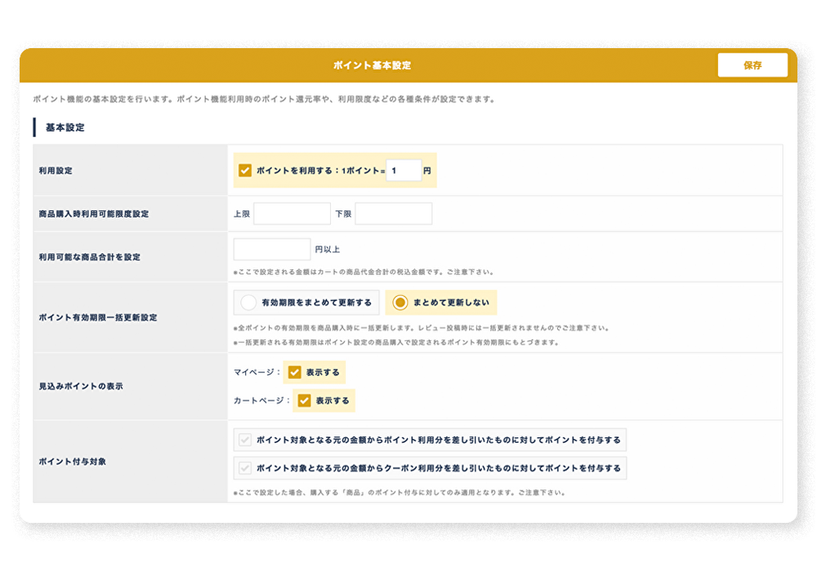
Task: Click the ポイント基本設定 page title
Action: 372,65
